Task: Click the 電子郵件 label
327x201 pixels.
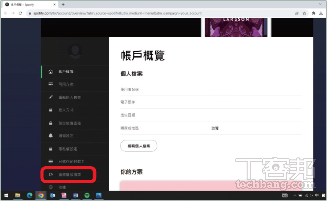Action: (x=128, y=102)
